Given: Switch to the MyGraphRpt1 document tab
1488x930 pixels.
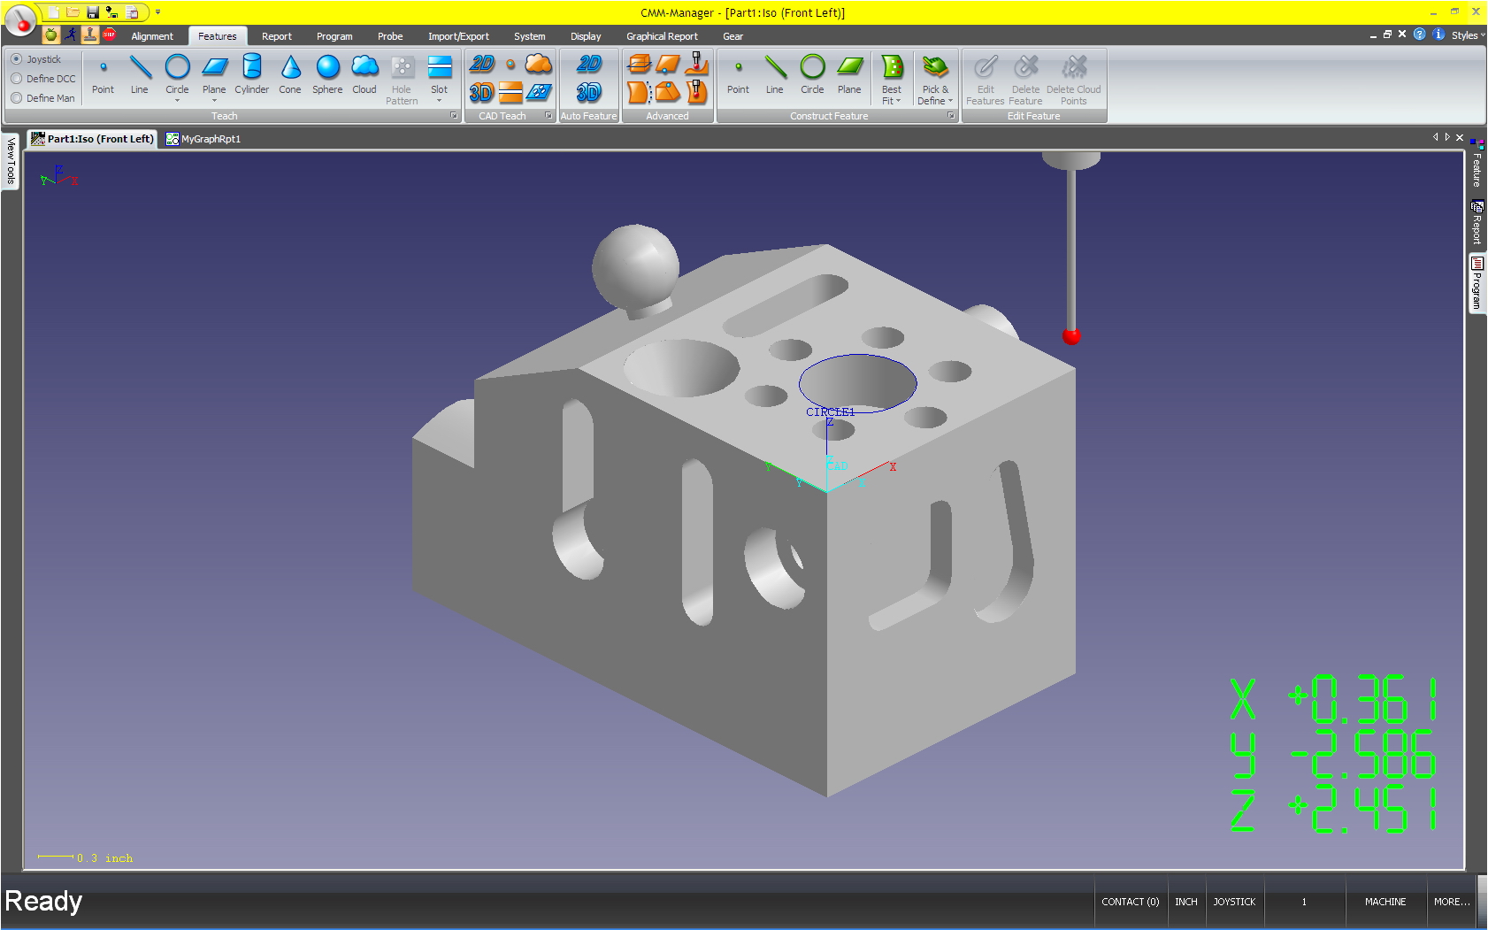Looking at the screenshot, I should (204, 139).
